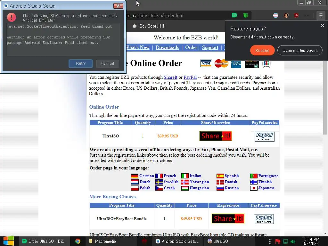Open the Polish order page link
The height and width of the screenshot is (246, 328).
point(145,188)
